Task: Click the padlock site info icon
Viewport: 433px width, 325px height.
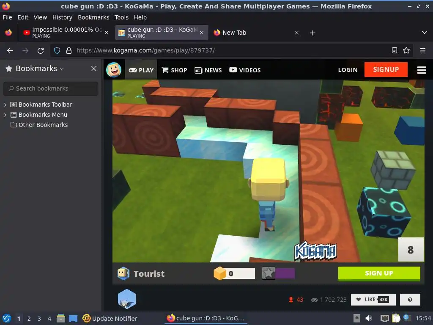Action: (69, 50)
